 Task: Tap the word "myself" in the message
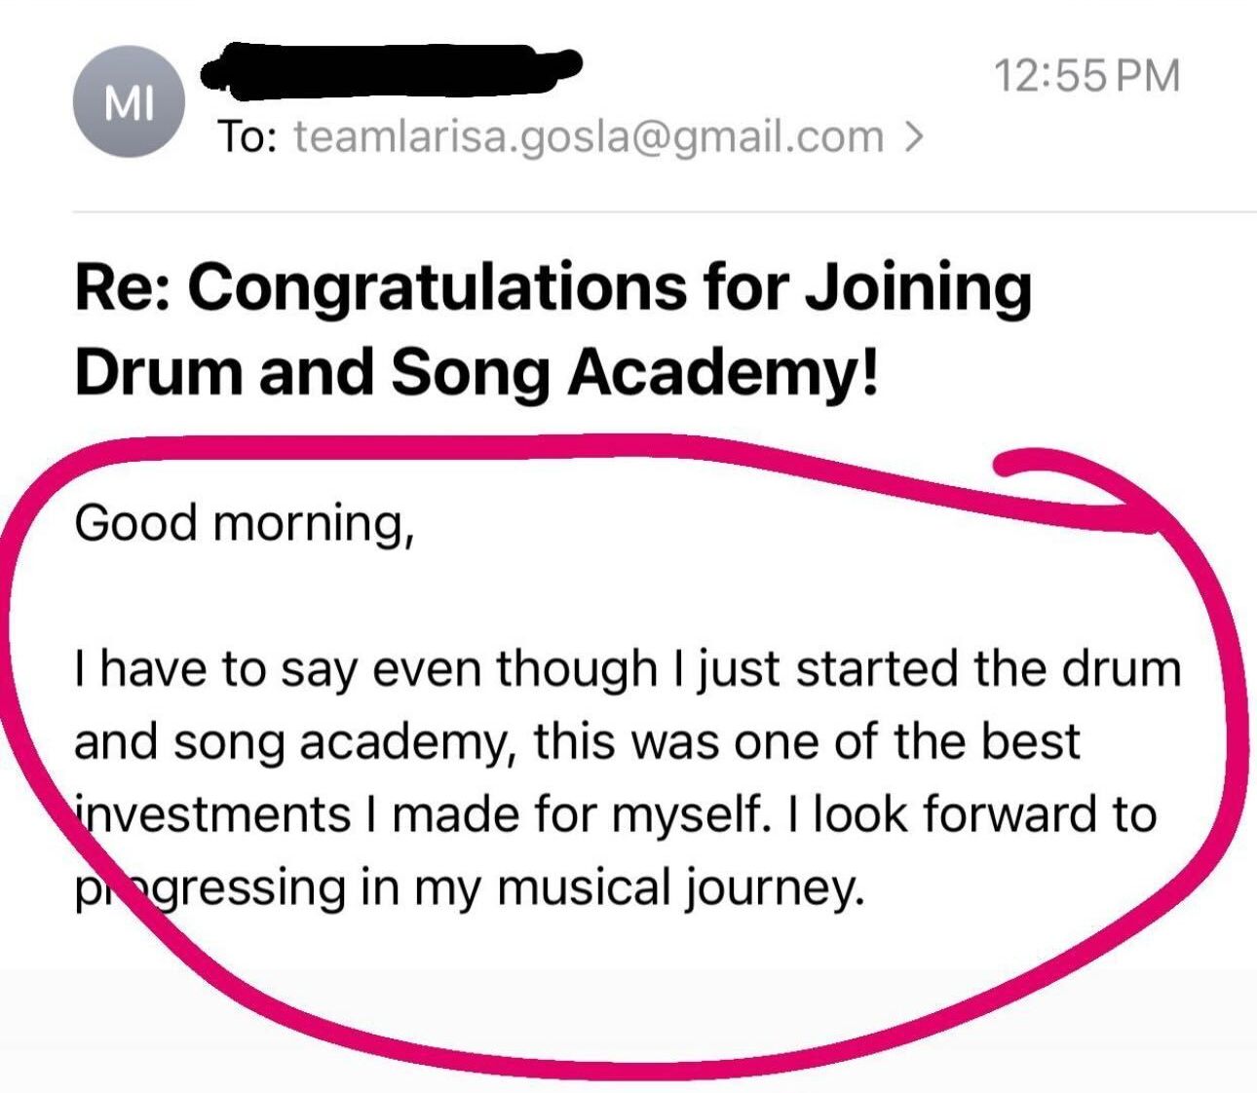pyautogui.click(x=685, y=814)
